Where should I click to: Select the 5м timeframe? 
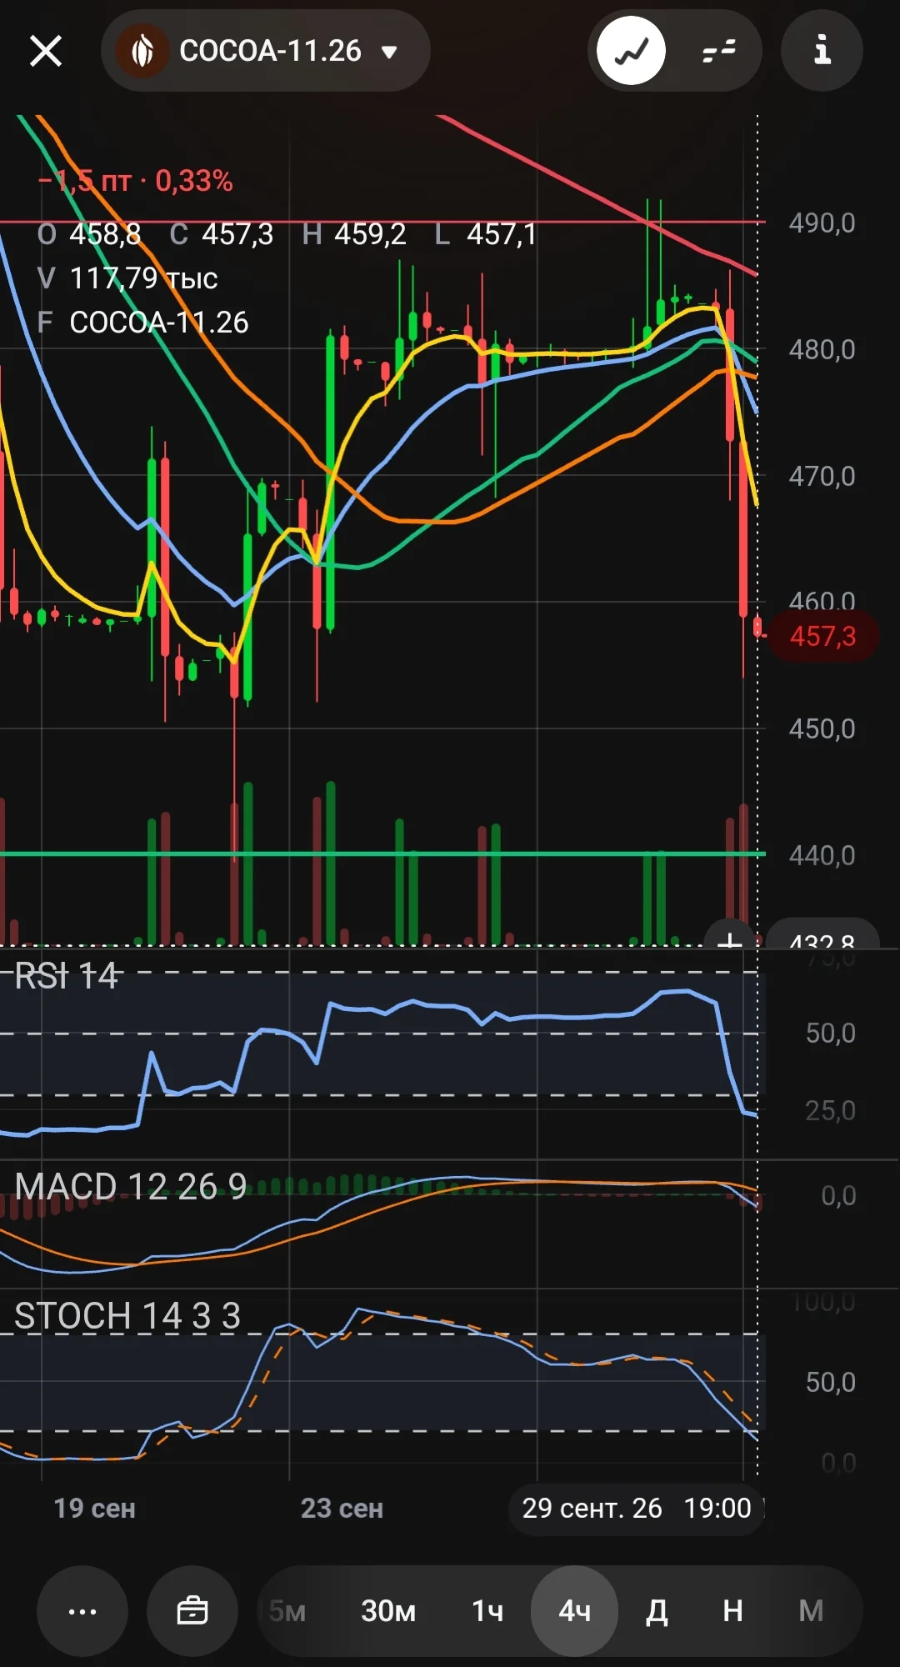287,1610
